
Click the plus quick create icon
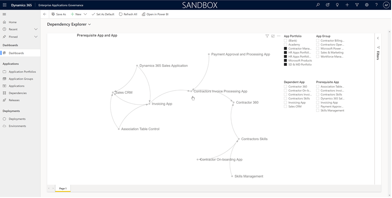(x=347, y=5)
